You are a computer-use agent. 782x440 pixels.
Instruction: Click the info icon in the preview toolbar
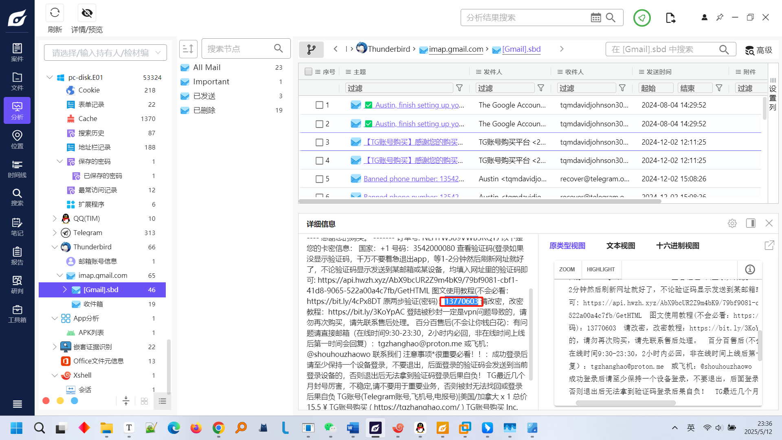[750, 269]
